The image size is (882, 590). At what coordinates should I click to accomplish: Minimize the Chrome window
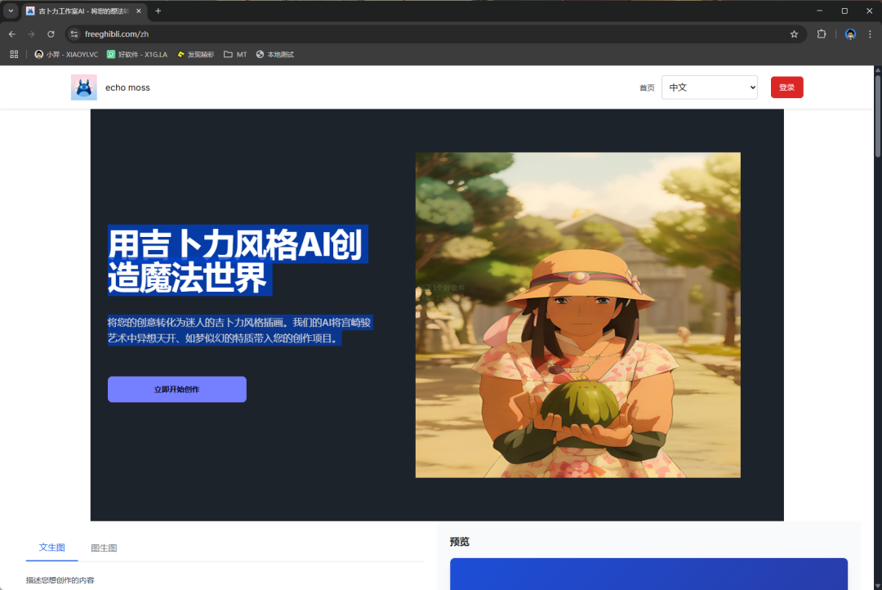click(x=819, y=11)
